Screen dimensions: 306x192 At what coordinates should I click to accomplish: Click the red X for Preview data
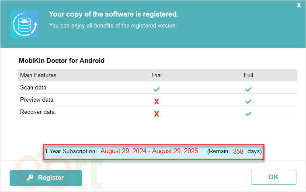pos(156,102)
